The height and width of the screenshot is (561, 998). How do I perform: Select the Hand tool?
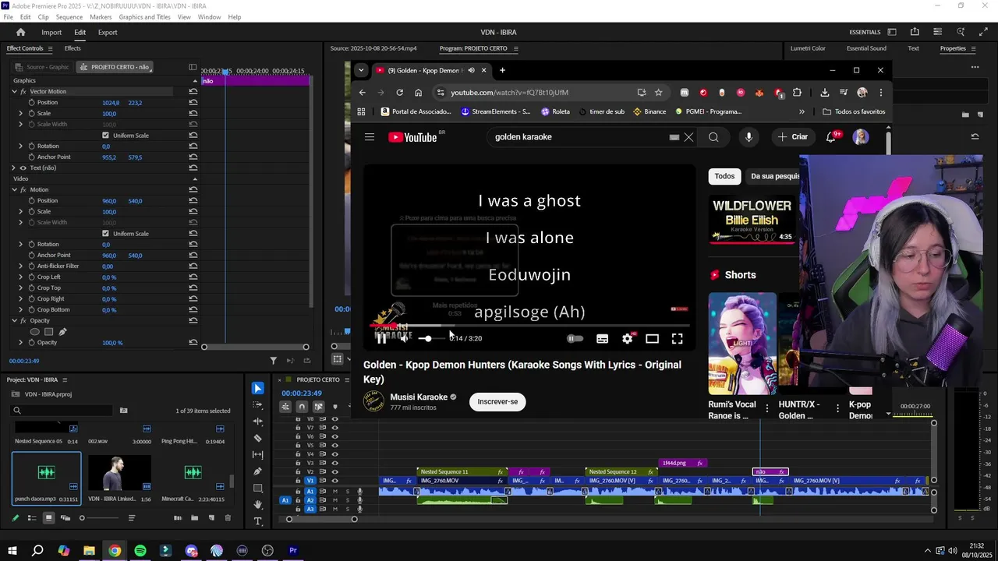coord(258,504)
